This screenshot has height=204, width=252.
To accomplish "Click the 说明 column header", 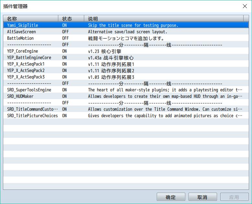I will pyautogui.click(x=164, y=19).
